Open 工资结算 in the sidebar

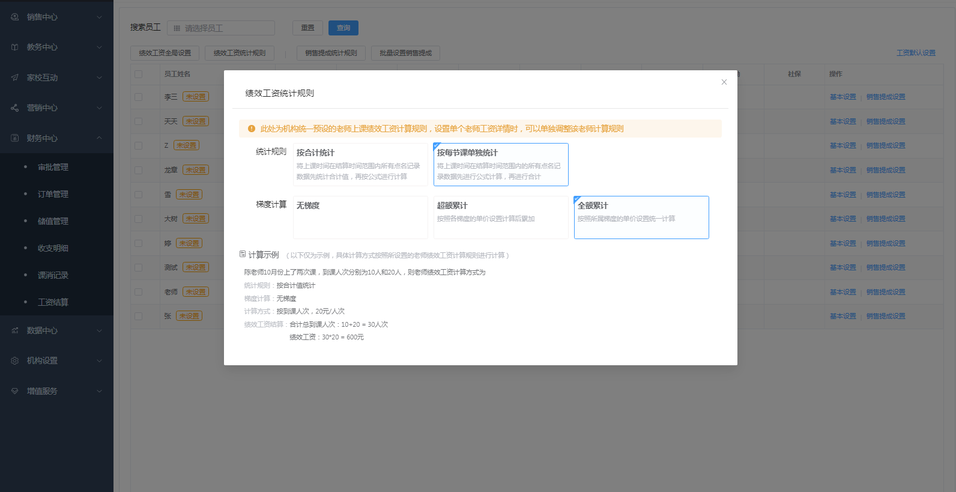pos(53,302)
